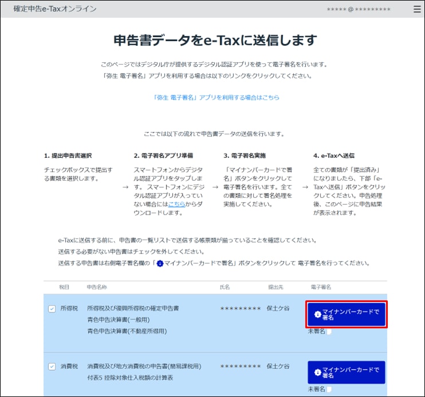
Task: Toggle the 消費税 return checkbox
Action: (x=52, y=367)
